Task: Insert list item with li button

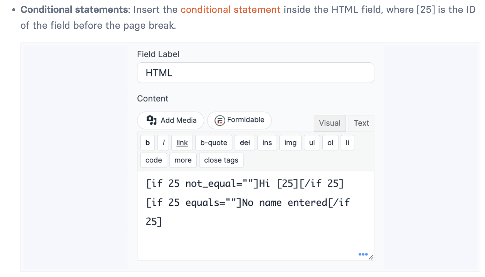Action: [x=347, y=143]
